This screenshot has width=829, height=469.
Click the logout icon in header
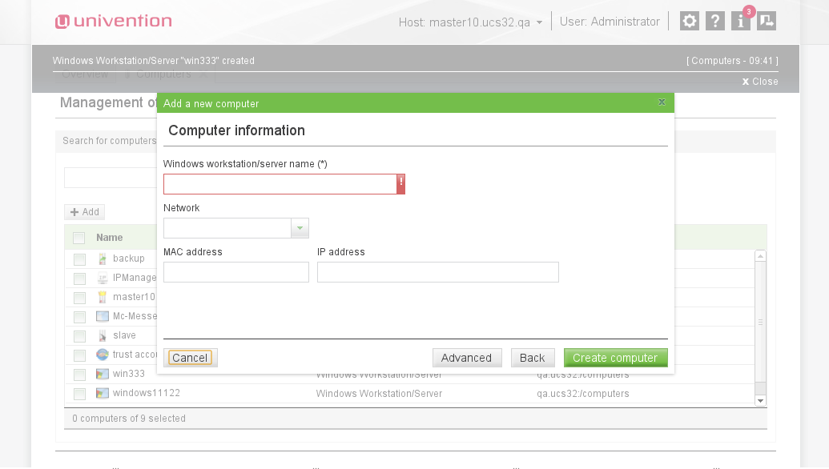click(767, 22)
